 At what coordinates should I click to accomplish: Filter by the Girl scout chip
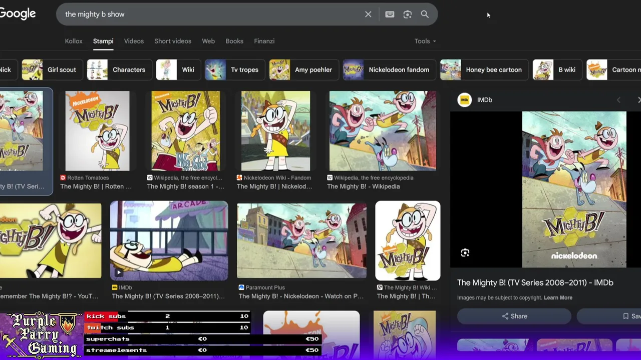point(52,70)
